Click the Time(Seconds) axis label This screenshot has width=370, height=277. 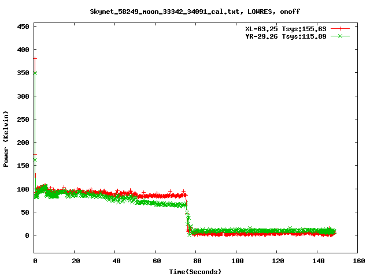195,272
